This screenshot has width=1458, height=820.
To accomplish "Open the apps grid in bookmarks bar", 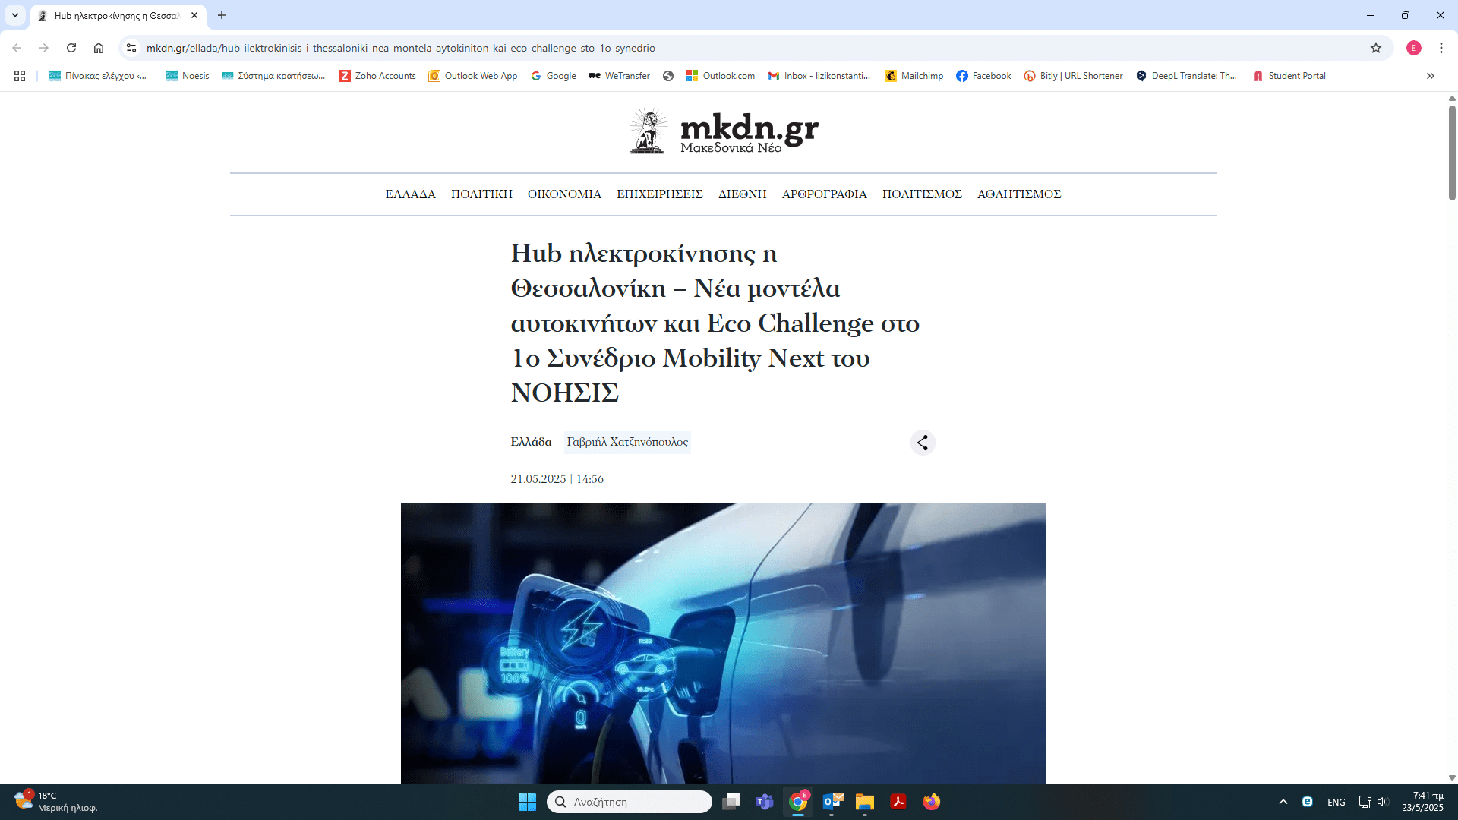I will point(20,76).
